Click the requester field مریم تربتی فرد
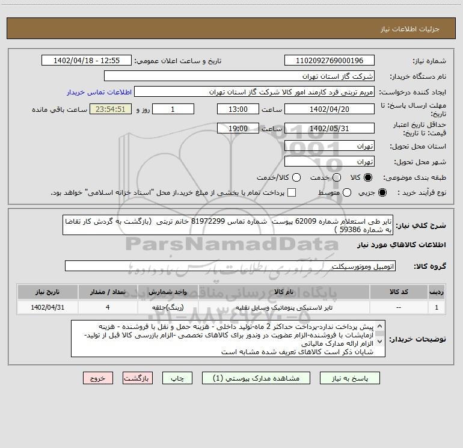Screen dimensions: 463x448 (254, 92)
